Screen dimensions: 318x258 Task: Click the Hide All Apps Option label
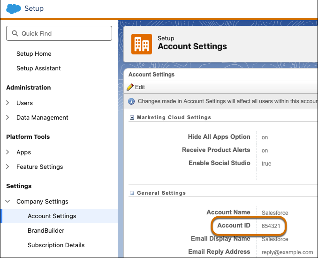[219, 137]
